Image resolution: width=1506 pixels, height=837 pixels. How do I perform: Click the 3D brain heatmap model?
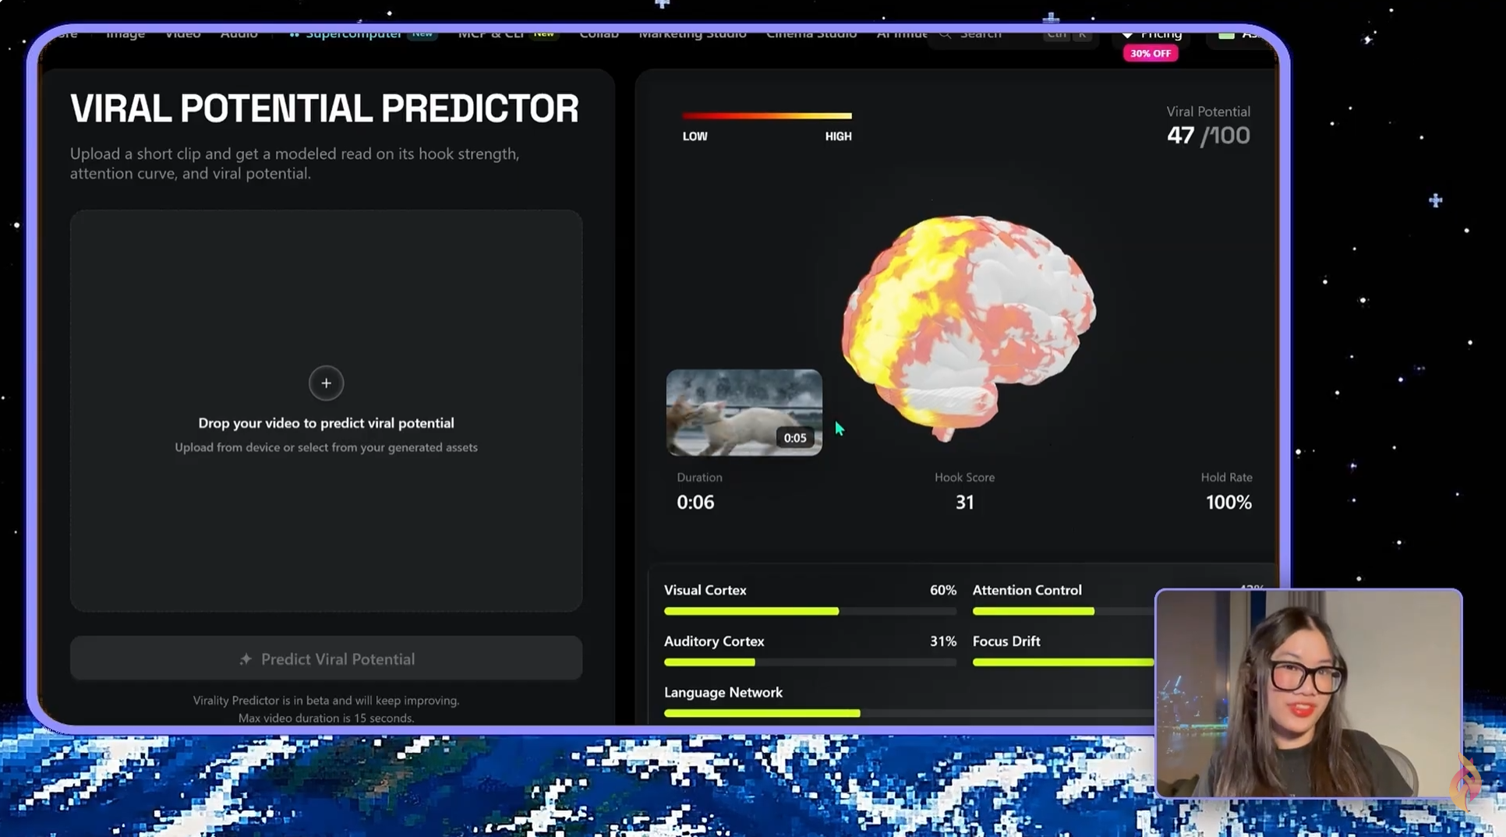click(x=969, y=328)
